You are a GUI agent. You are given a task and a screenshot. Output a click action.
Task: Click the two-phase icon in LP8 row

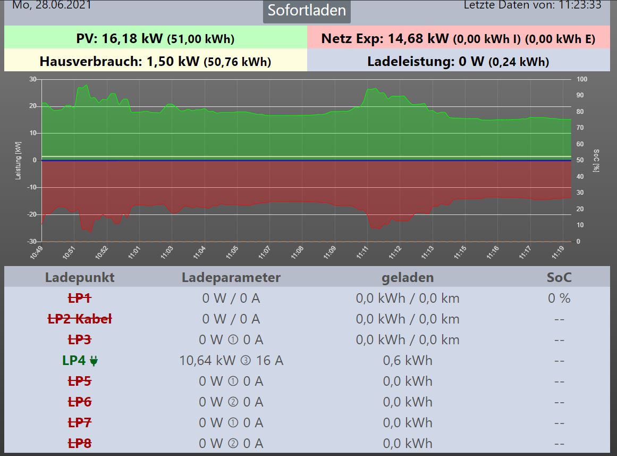click(x=232, y=444)
